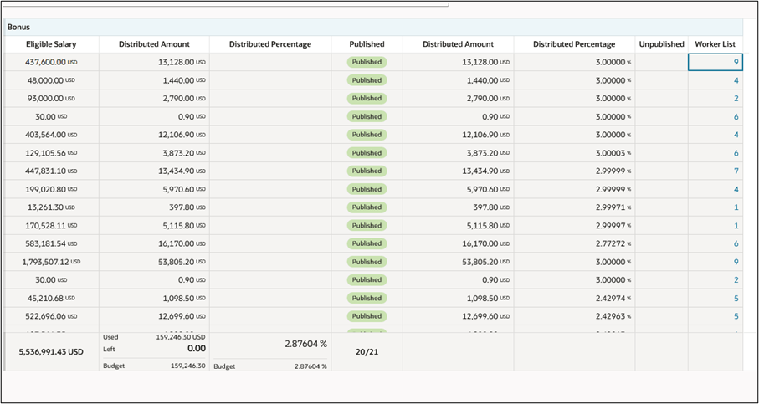Viewport: 759px width, 404px height.
Task: Open worker list link showing 7 workers
Action: coord(736,171)
